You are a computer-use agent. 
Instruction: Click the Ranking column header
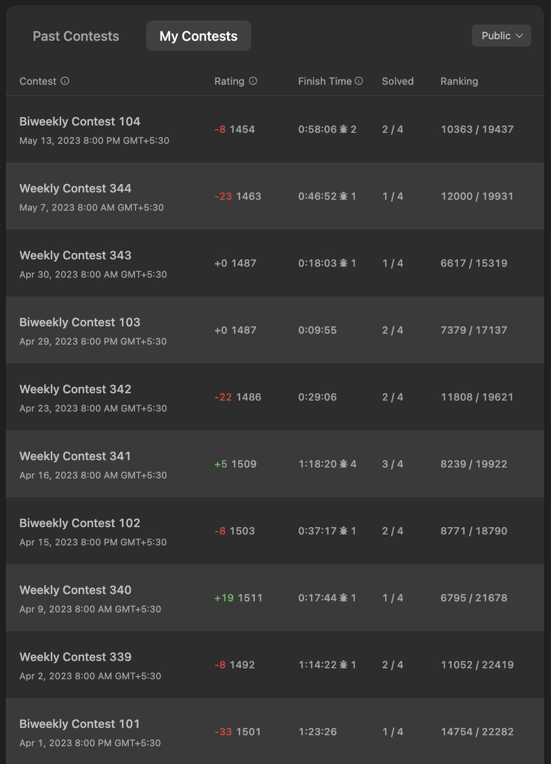(459, 81)
